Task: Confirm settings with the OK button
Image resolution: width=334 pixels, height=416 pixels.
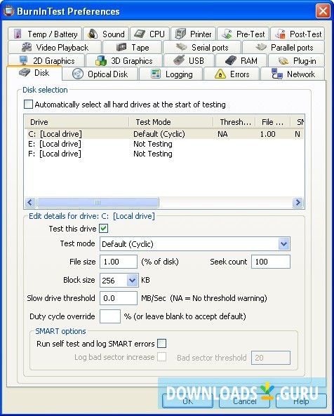Action: pyautogui.click(x=187, y=401)
